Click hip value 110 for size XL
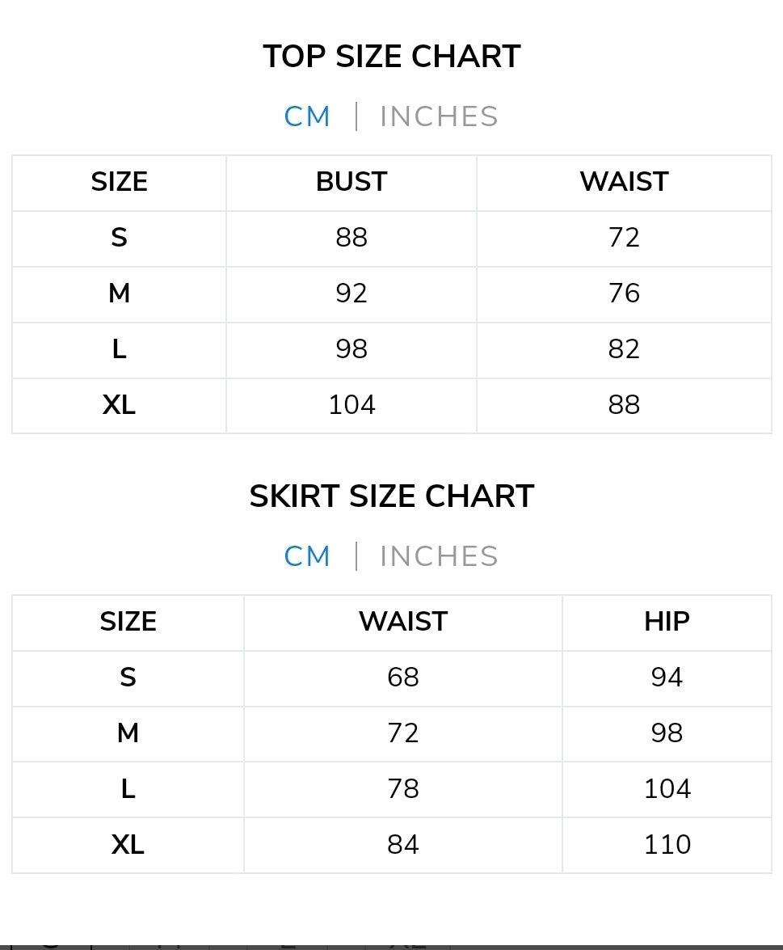Viewport: 783px width, 950px height. pyautogui.click(x=667, y=845)
